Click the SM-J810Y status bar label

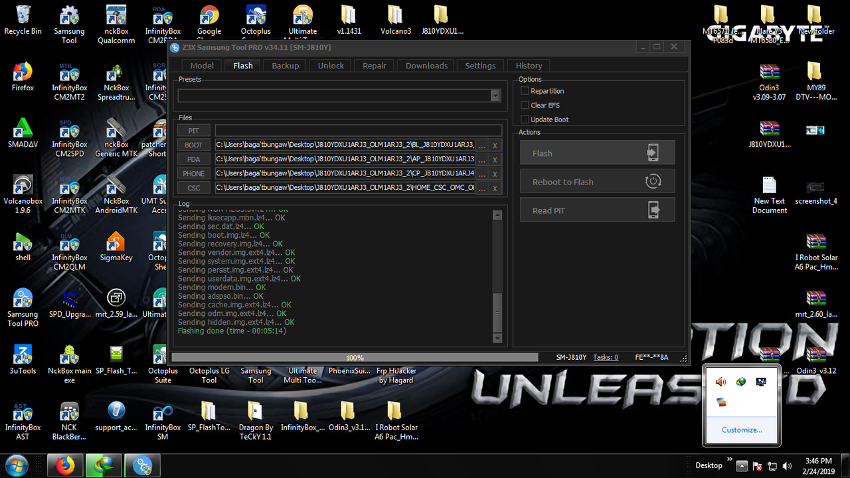point(571,357)
